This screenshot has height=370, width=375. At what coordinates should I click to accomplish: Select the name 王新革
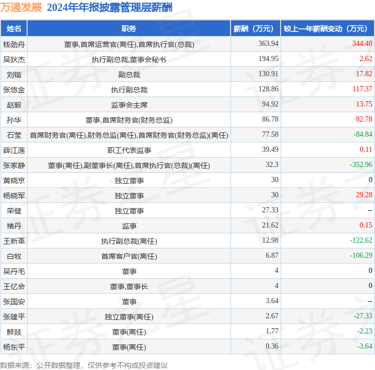click(x=14, y=241)
